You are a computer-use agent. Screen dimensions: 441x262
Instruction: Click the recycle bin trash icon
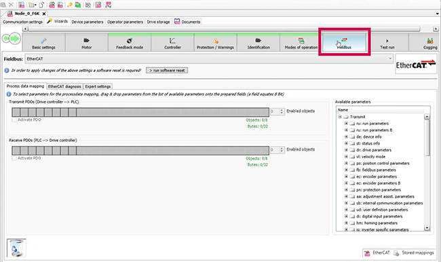(16, 248)
